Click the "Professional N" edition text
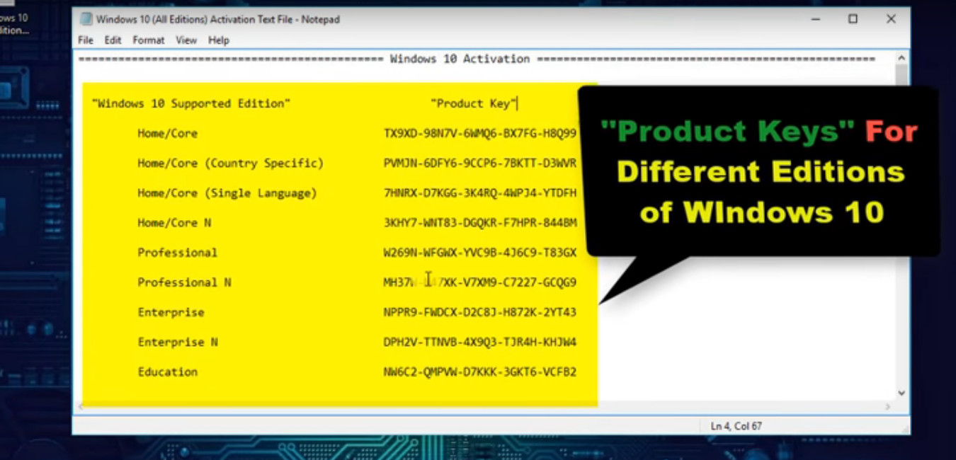 184,282
